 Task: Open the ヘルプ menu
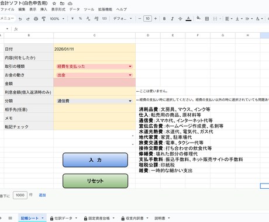pos(122,9)
